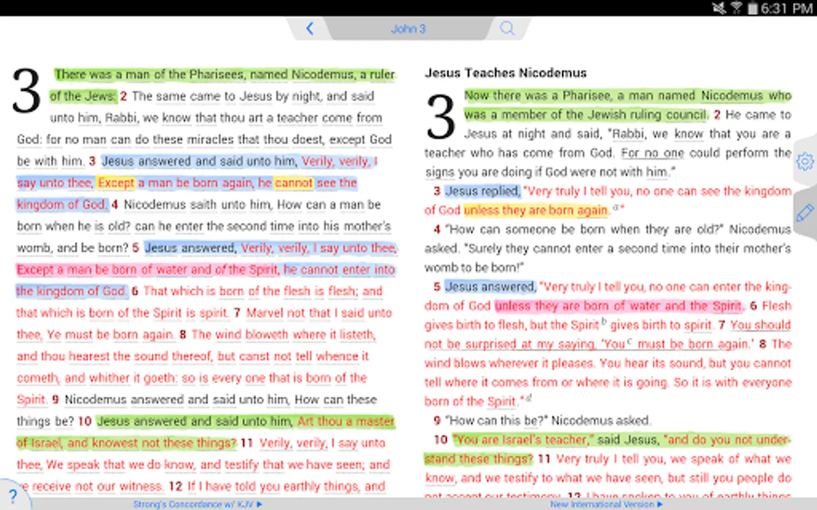Tap verse number 4 before "Nicodemus saith unto him"
This screenshot has height=510, width=817.
coord(115,205)
